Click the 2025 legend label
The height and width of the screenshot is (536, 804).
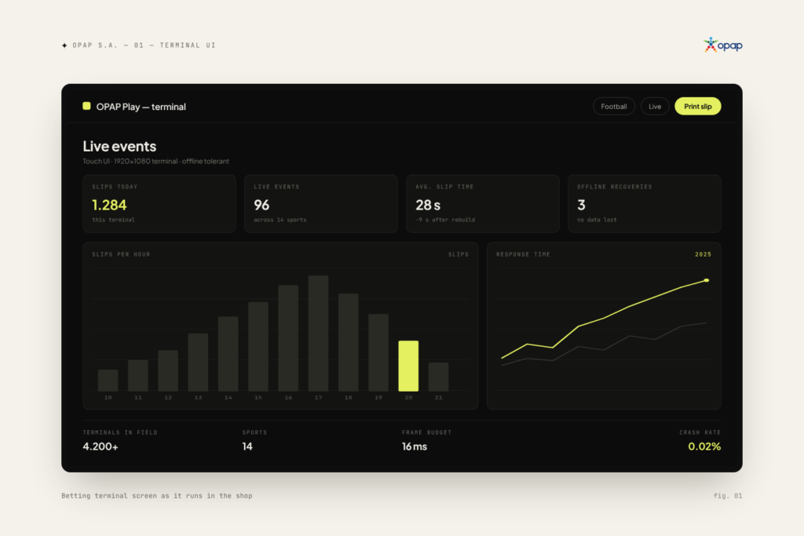coord(703,255)
